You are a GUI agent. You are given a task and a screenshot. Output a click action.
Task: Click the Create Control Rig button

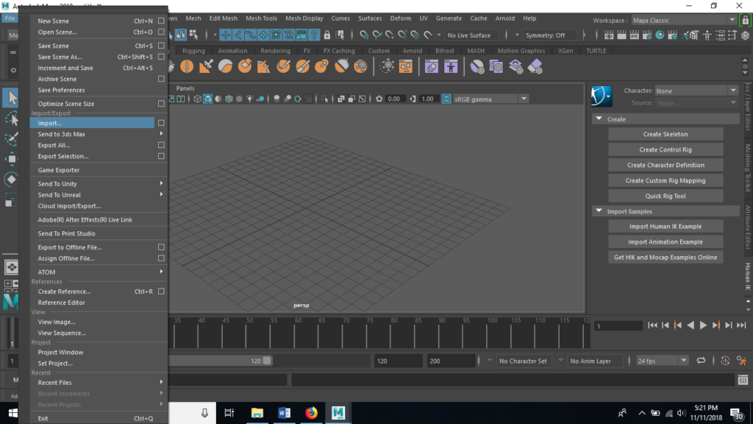[665, 149]
